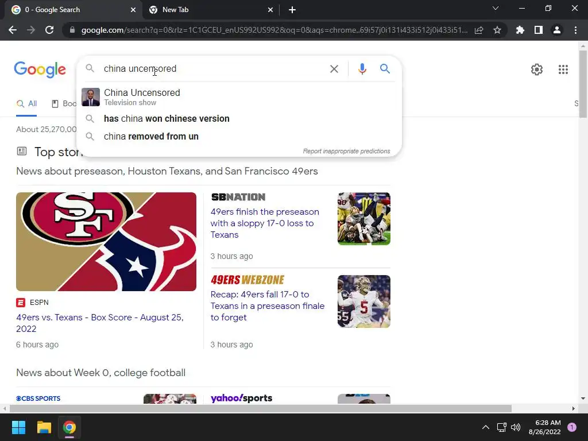Click the CBS Sports source label

[38, 399]
